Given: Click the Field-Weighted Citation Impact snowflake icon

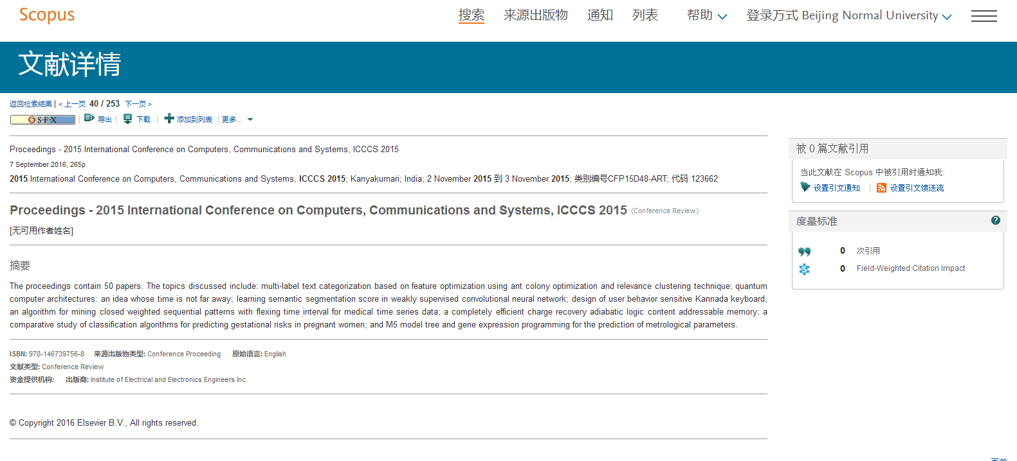Looking at the screenshot, I should click(x=804, y=269).
